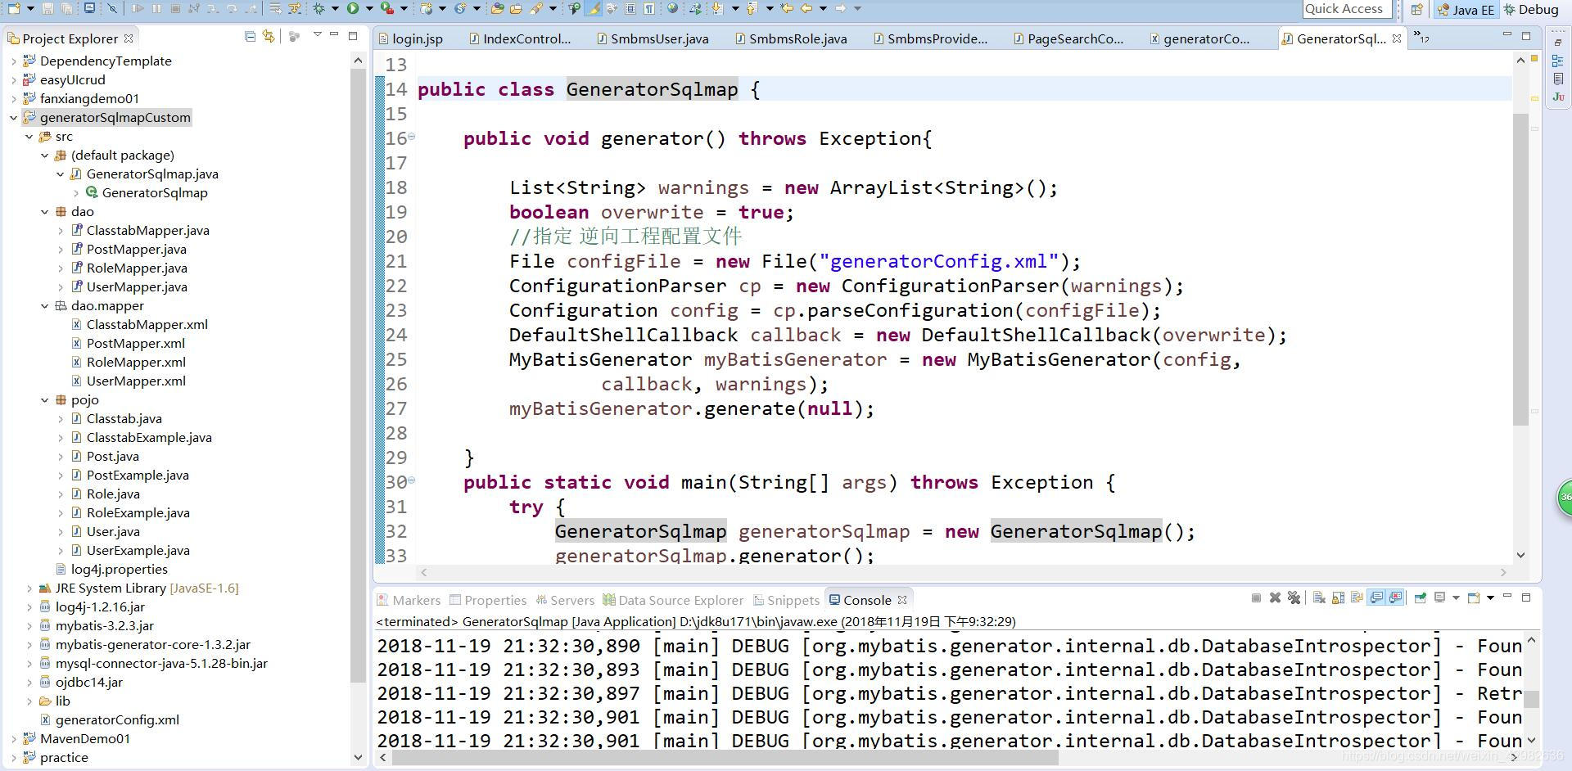Screen dimensions: 1572x771
Task: Toggle Mark Occurrences highlighter in toolbar
Action: 592,8
